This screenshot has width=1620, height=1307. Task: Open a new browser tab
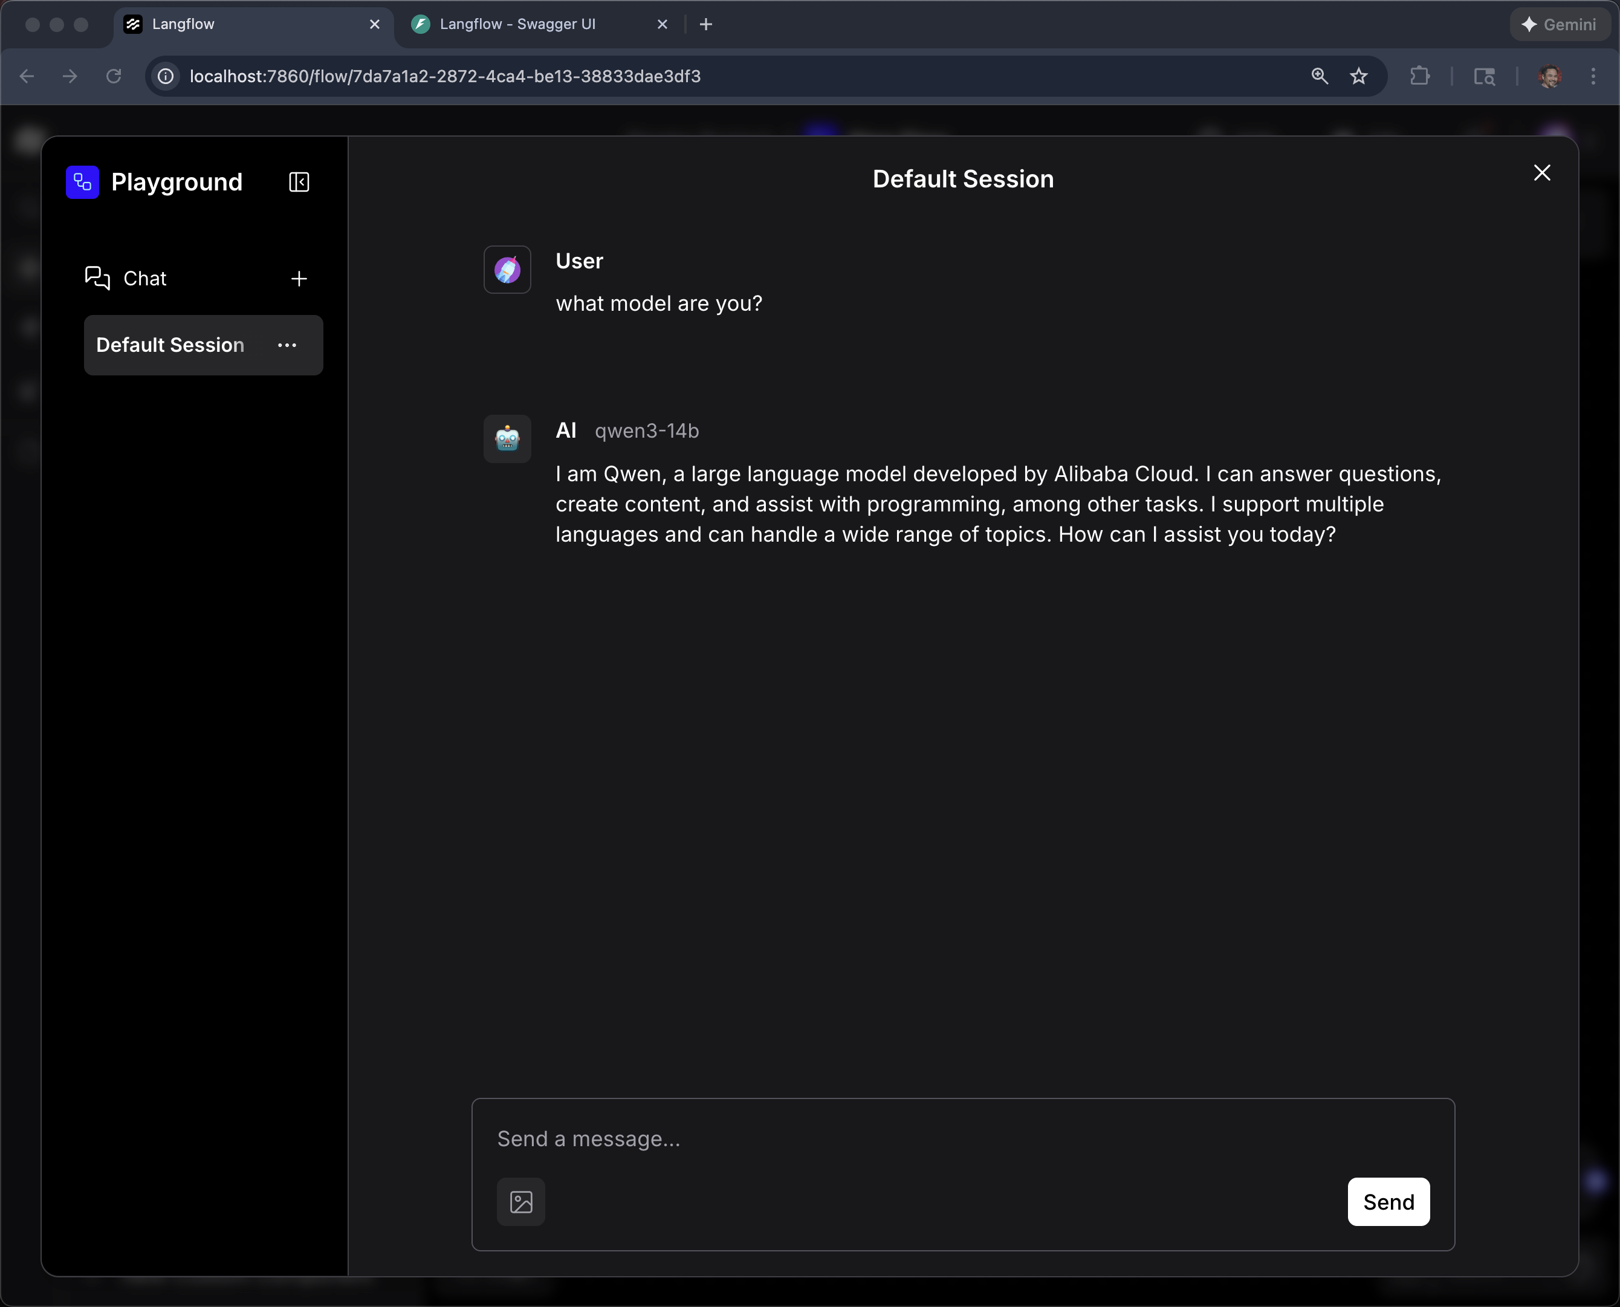click(x=705, y=24)
